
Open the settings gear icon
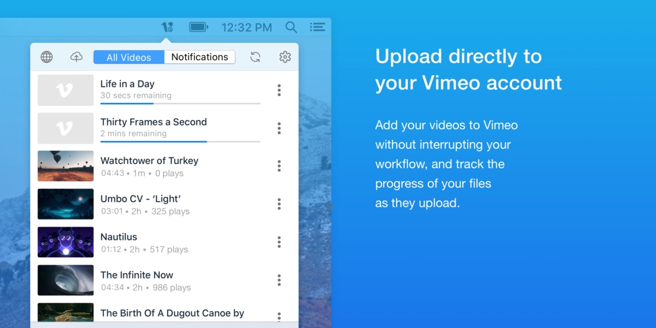(x=285, y=57)
